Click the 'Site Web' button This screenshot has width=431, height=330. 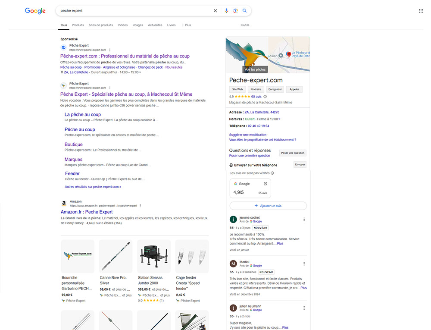point(237,89)
